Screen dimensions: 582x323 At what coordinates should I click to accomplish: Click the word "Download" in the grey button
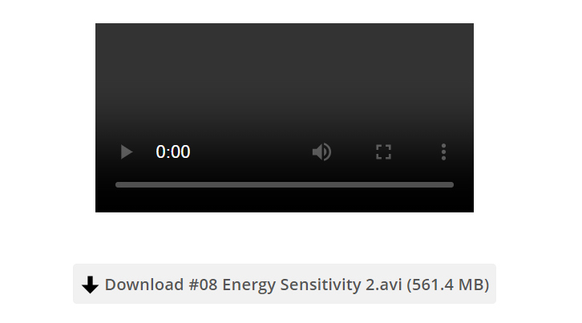coord(144,285)
